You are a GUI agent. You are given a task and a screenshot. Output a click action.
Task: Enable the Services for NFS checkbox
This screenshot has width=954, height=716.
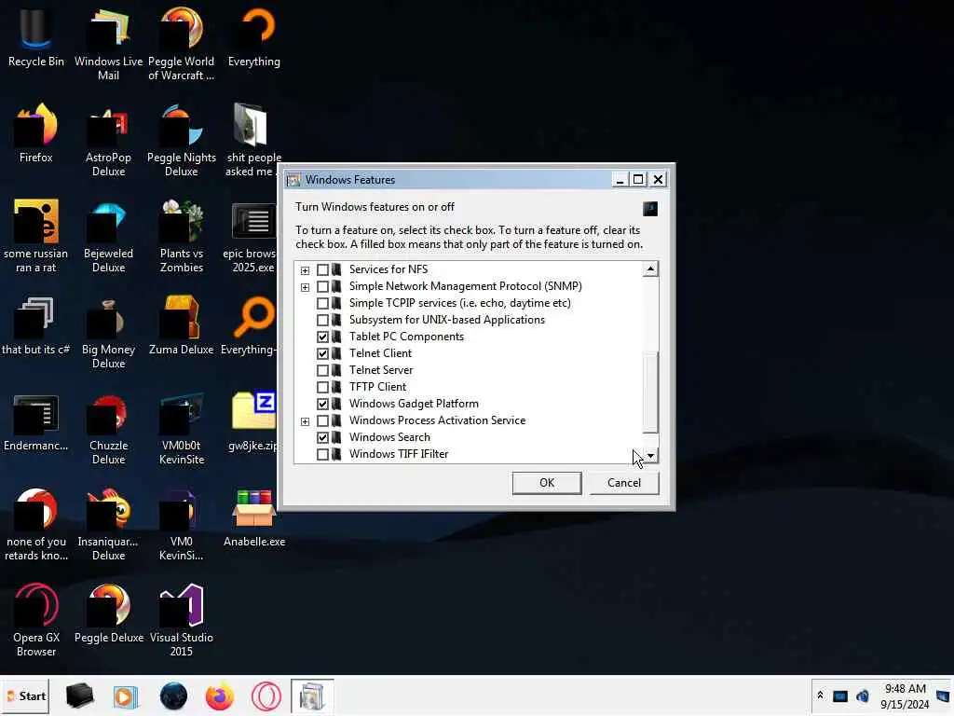click(x=322, y=269)
